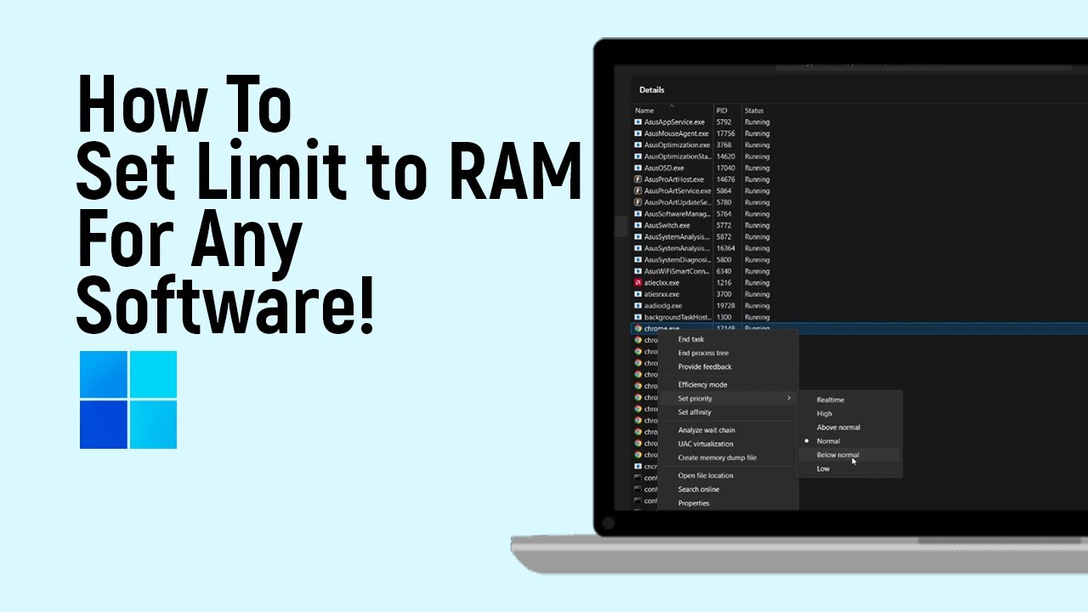Click the Details page heading
The width and height of the screenshot is (1088, 612).
point(652,90)
